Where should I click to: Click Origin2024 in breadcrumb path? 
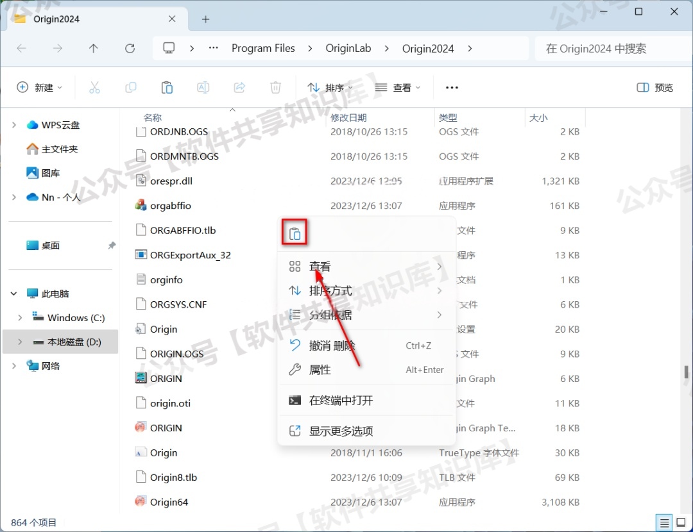pyautogui.click(x=428, y=48)
